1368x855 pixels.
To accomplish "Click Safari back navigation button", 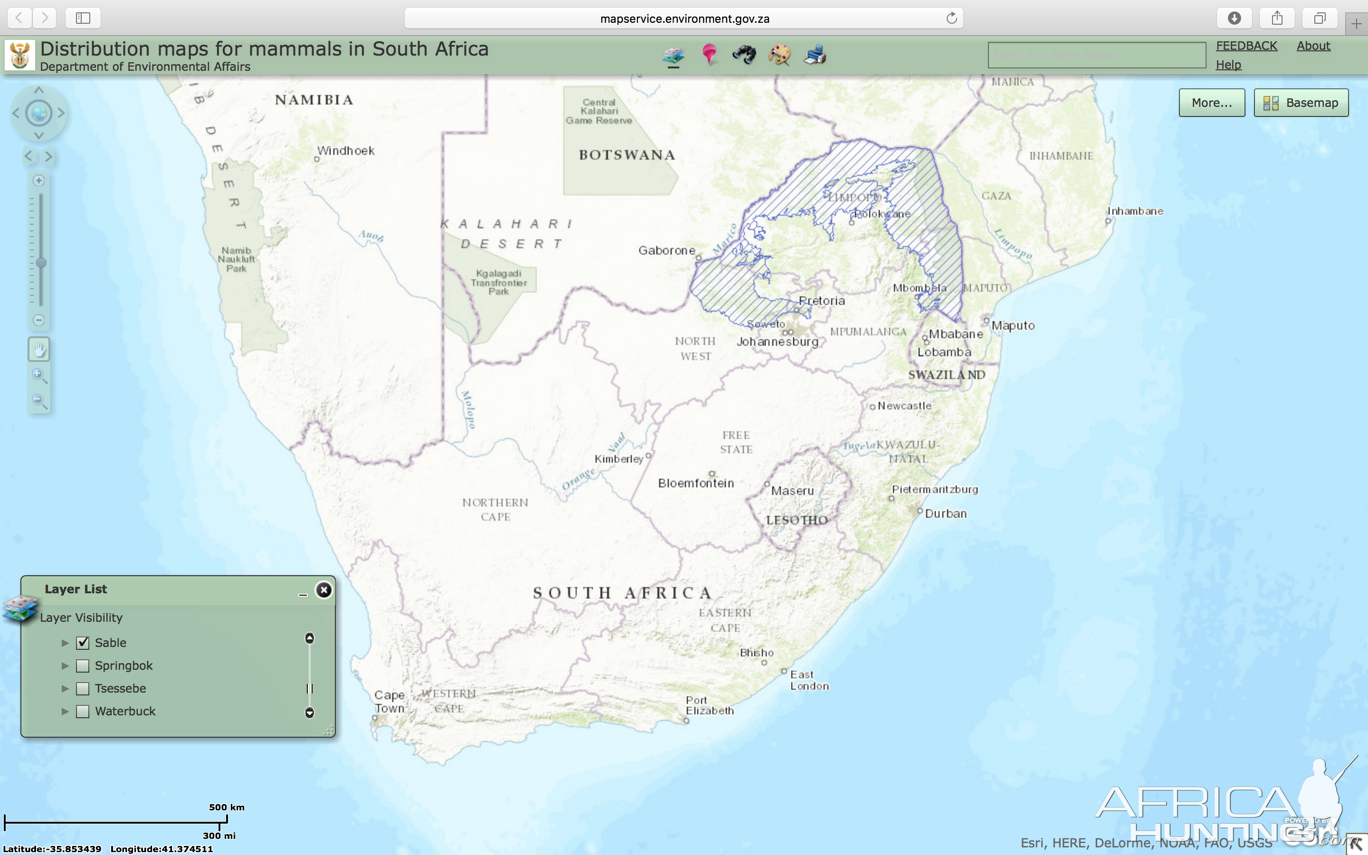I will [19, 18].
